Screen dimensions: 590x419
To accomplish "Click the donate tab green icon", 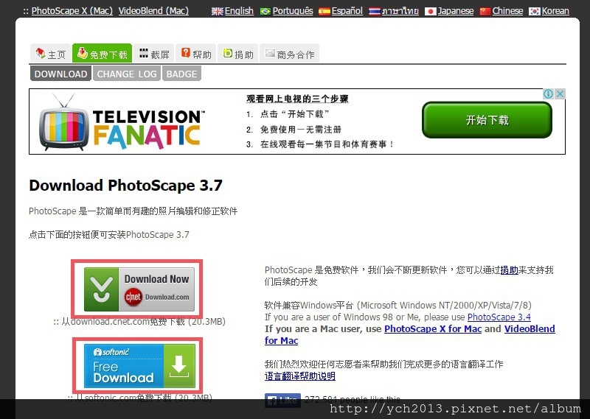I will 228,53.
